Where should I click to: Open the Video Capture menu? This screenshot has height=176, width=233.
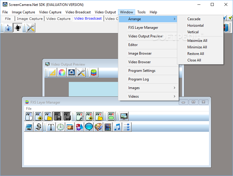(x=50, y=12)
